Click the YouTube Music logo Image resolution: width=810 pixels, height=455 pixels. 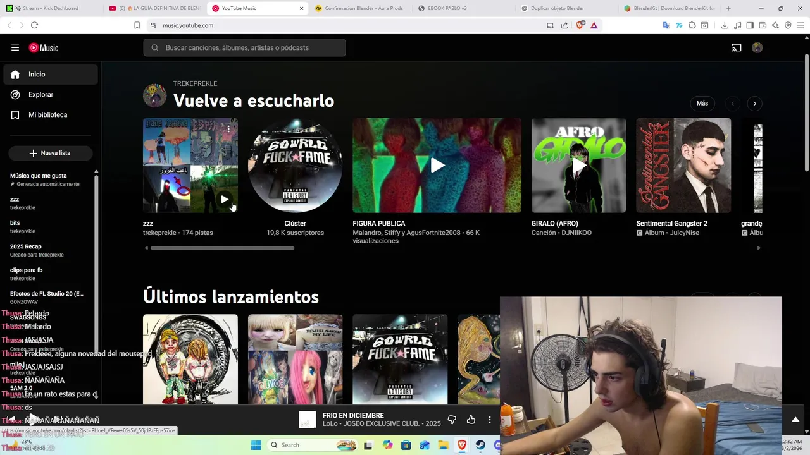44,48
